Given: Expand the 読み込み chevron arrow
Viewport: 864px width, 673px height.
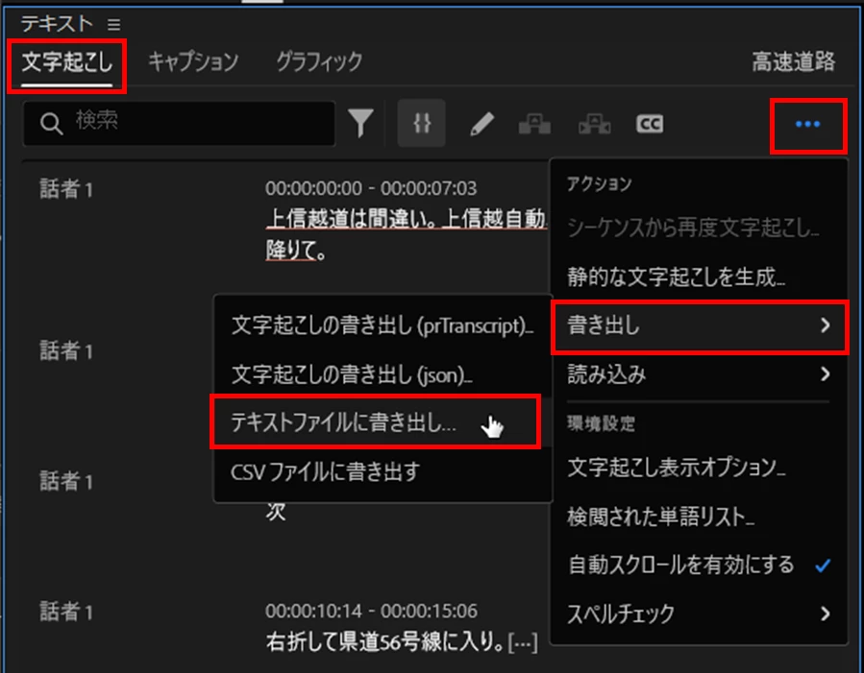Looking at the screenshot, I should pos(825,374).
